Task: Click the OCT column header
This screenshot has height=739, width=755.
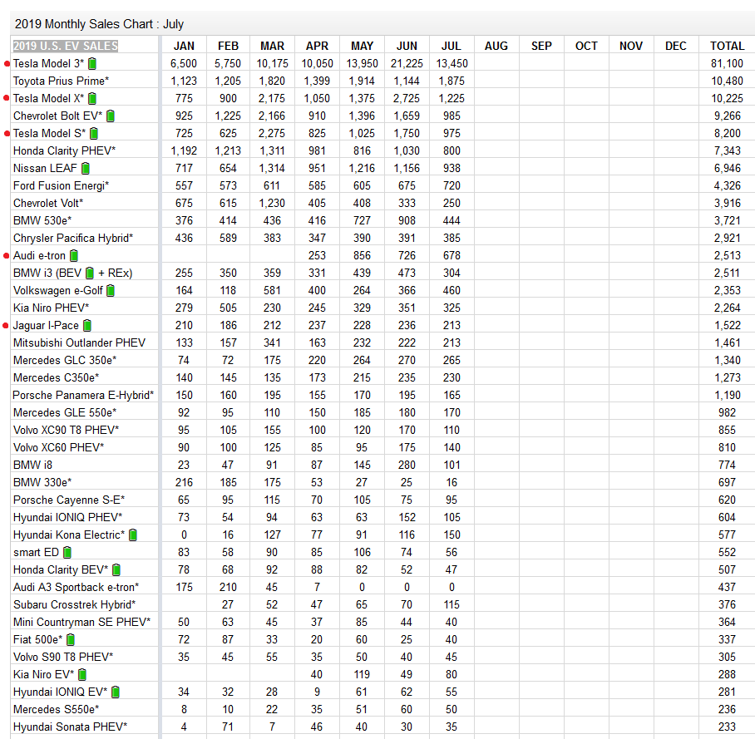Action: tap(586, 46)
